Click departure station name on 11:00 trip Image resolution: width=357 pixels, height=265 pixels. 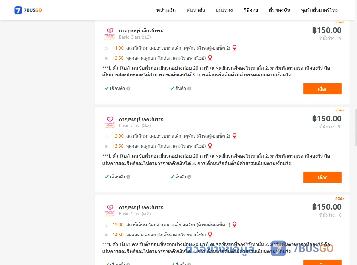click(x=178, y=48)
